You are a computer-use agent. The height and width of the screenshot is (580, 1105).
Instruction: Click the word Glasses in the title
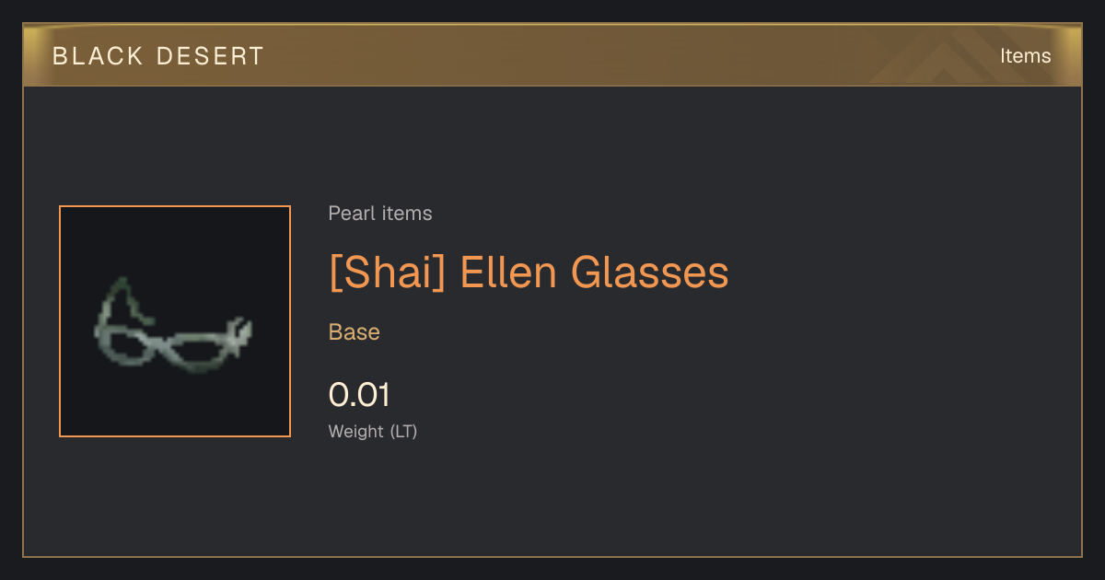(649, 273)
